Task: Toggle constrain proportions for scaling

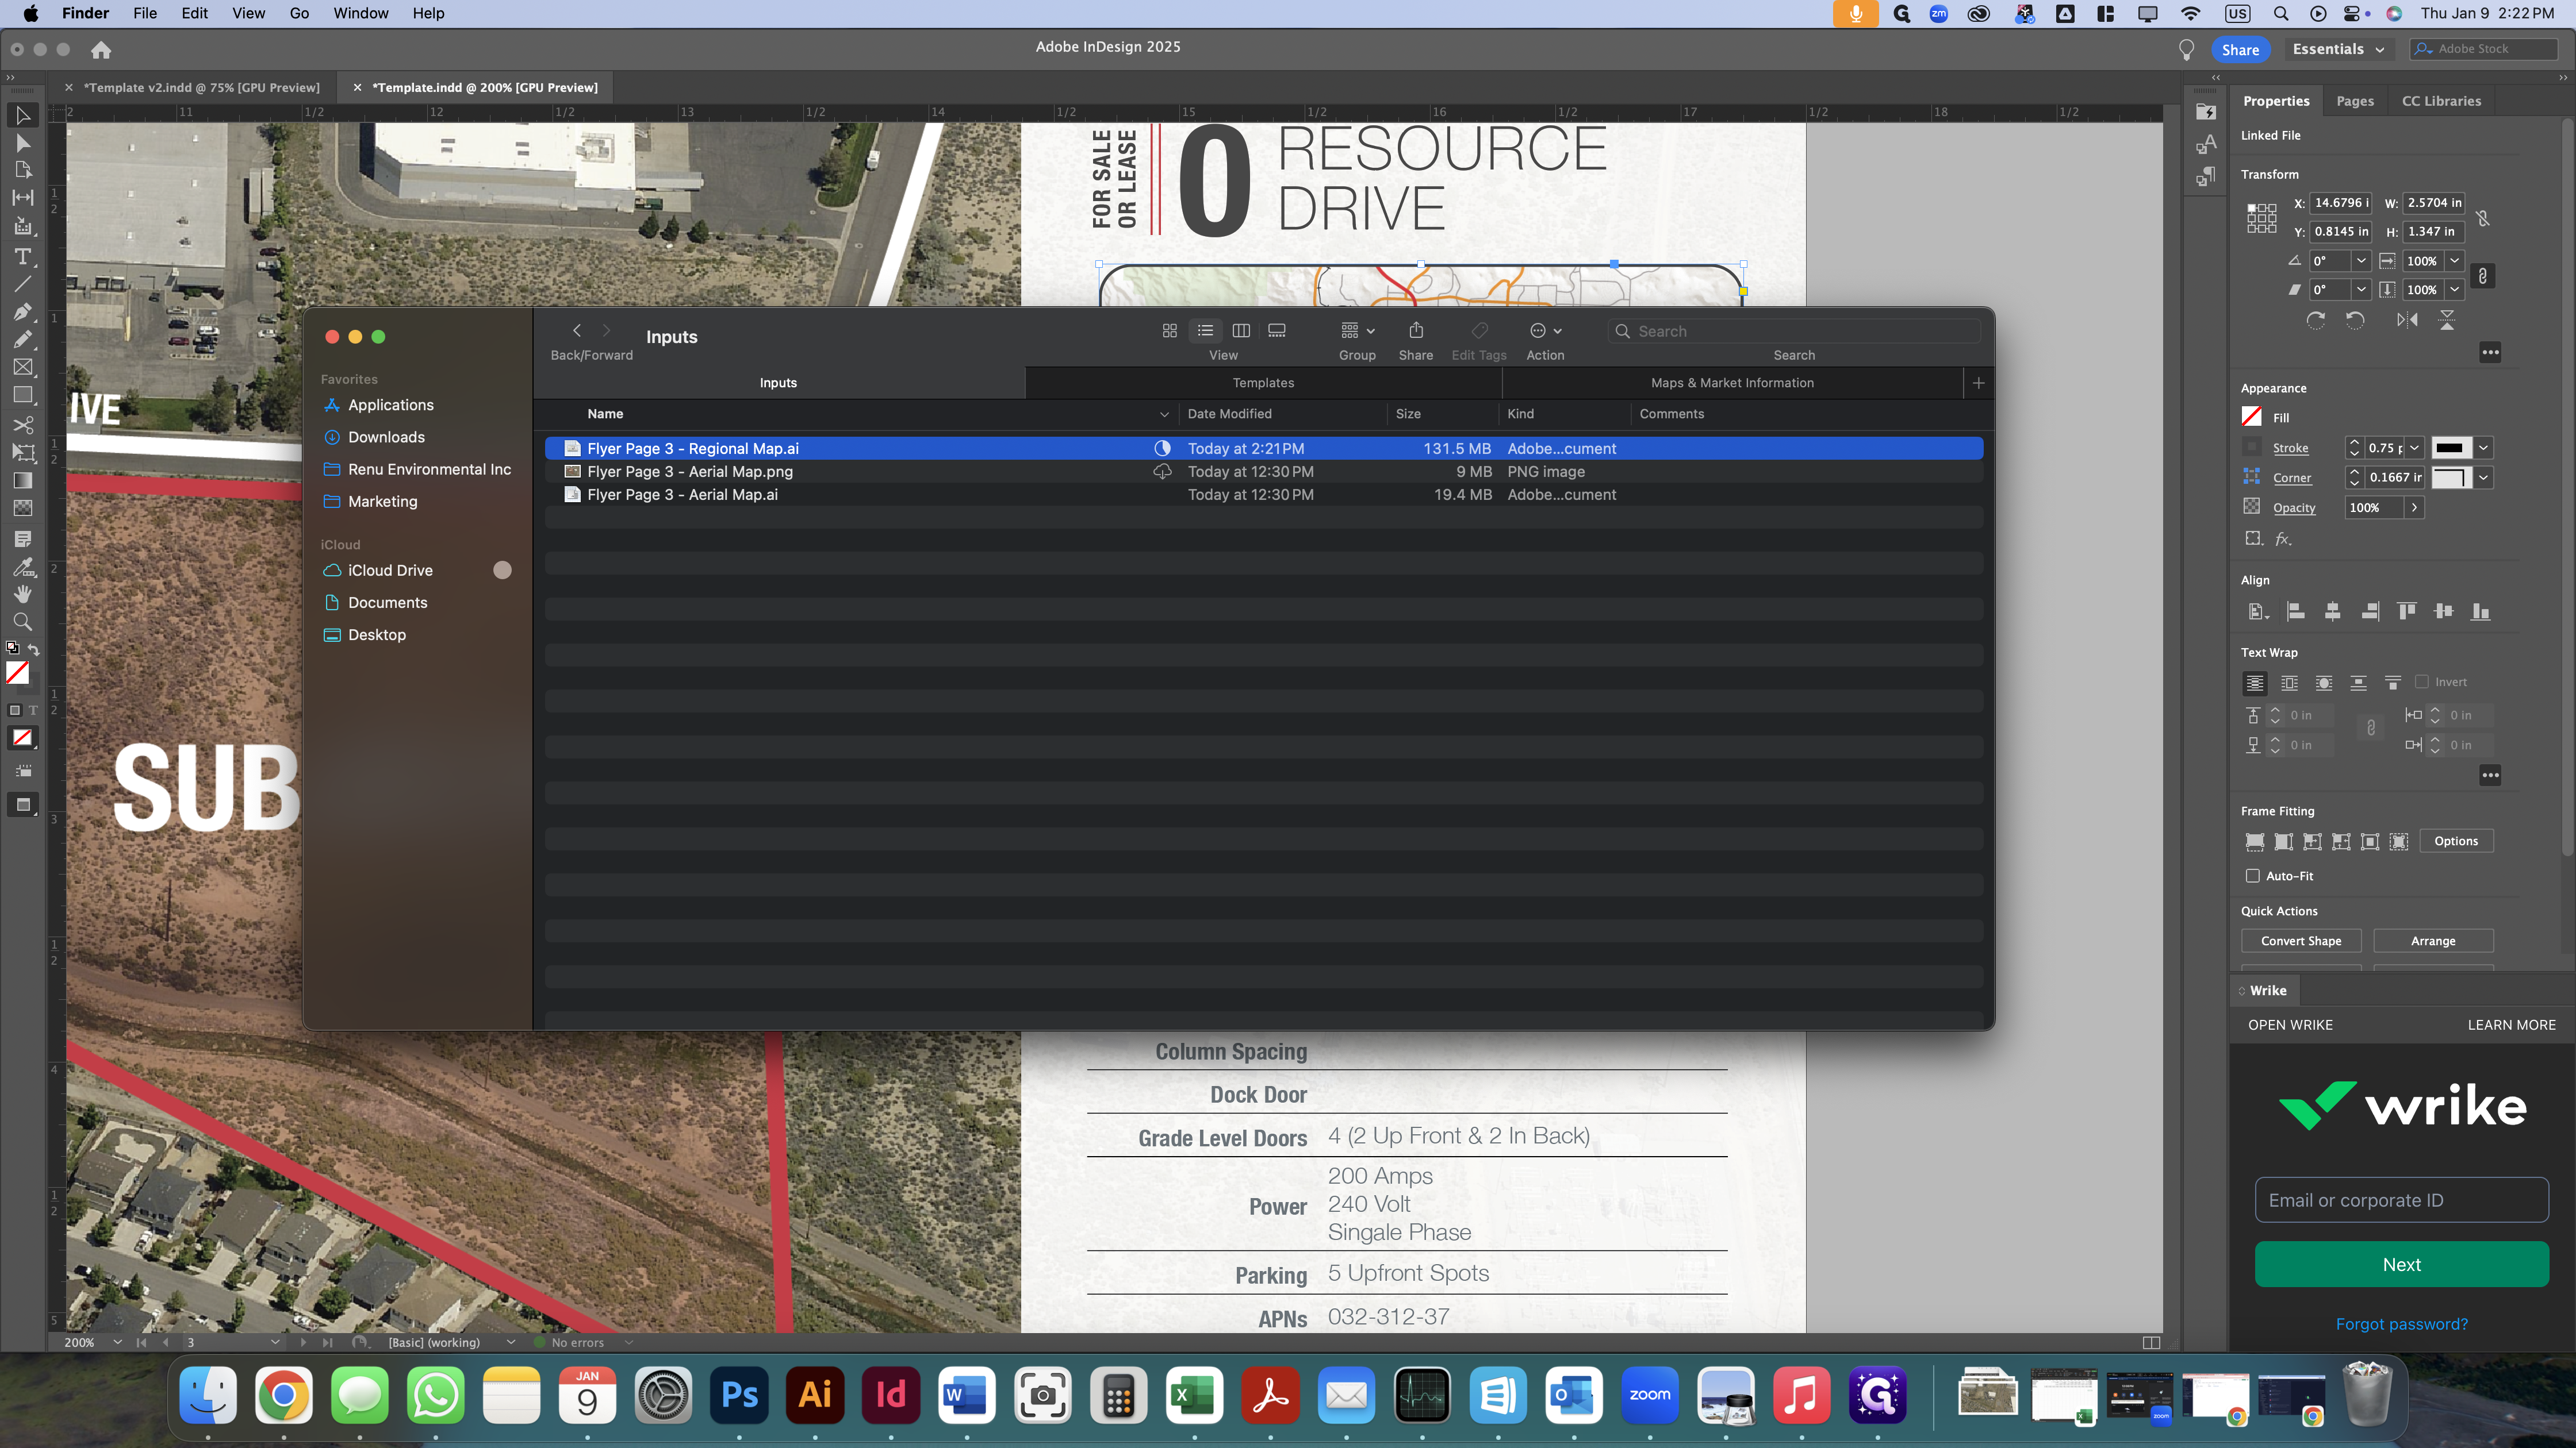Action: click(x=2483, y=276)
